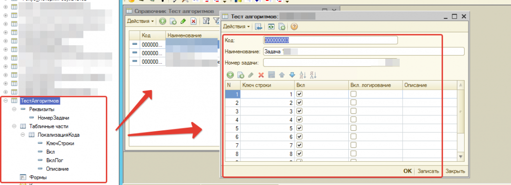
Task: Open Действия dropdown in Тест алгоритмов window
Action: (236, 27)
